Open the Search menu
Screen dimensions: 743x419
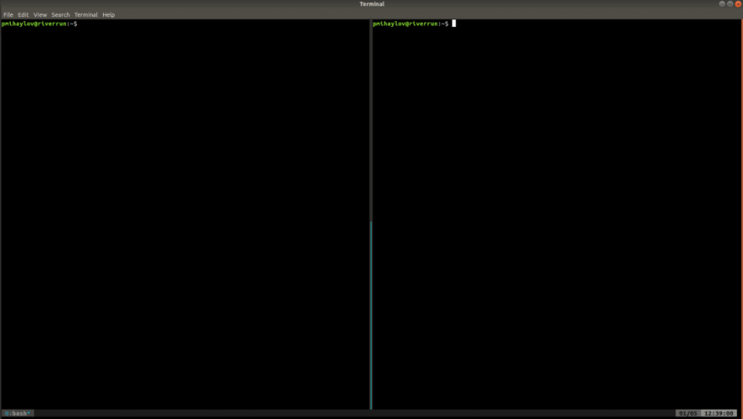click(x=61, y=14)
